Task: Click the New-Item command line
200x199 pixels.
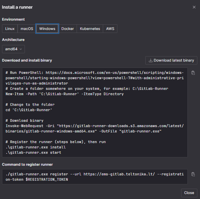Action: (65, 94)
